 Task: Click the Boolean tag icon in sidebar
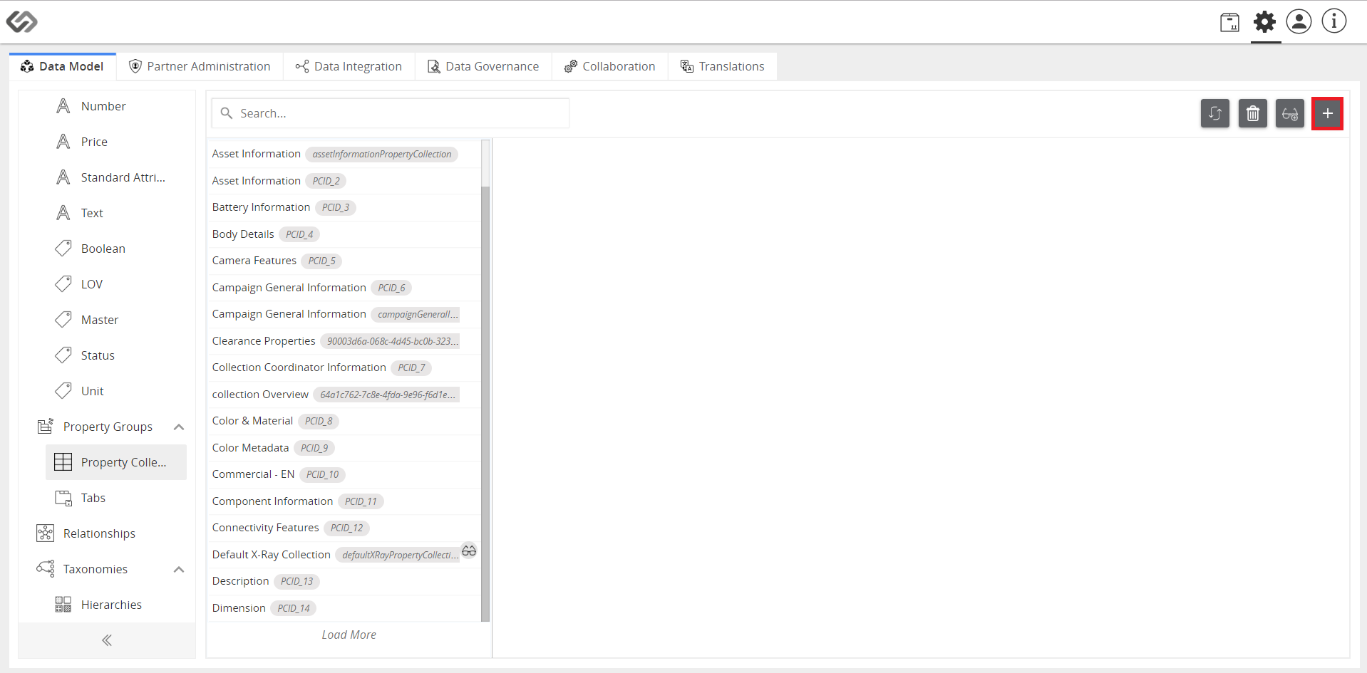[x=63, y=249]
